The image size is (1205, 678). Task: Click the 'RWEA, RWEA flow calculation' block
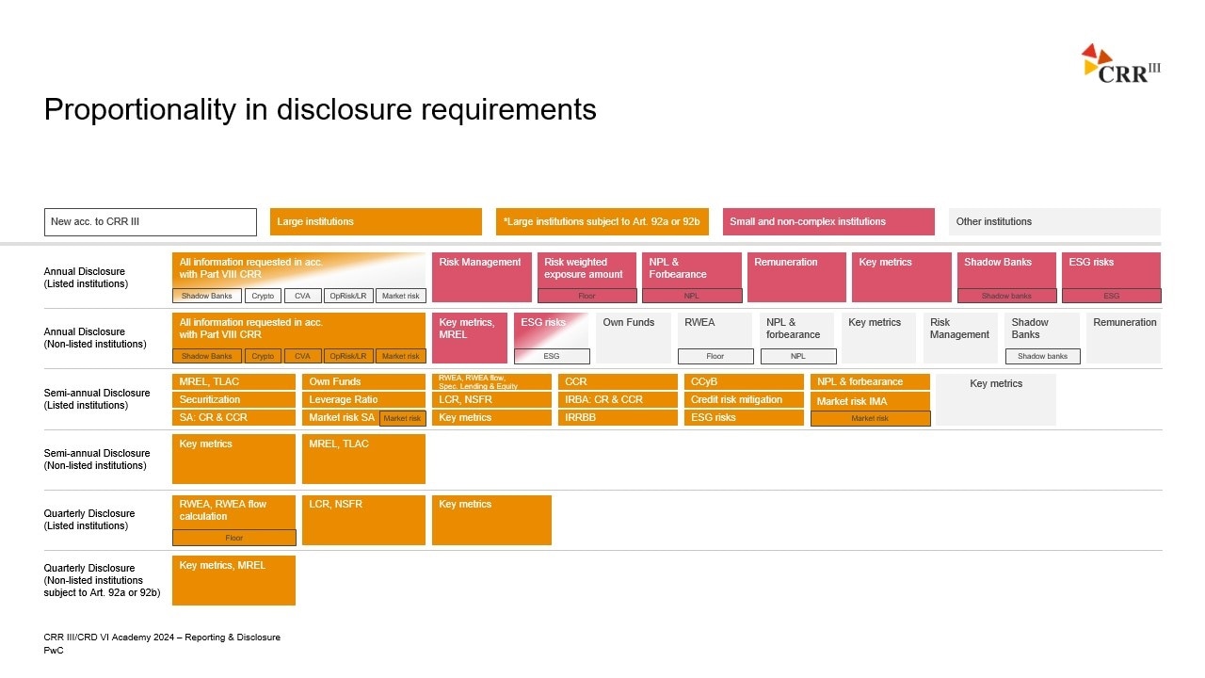233,511
